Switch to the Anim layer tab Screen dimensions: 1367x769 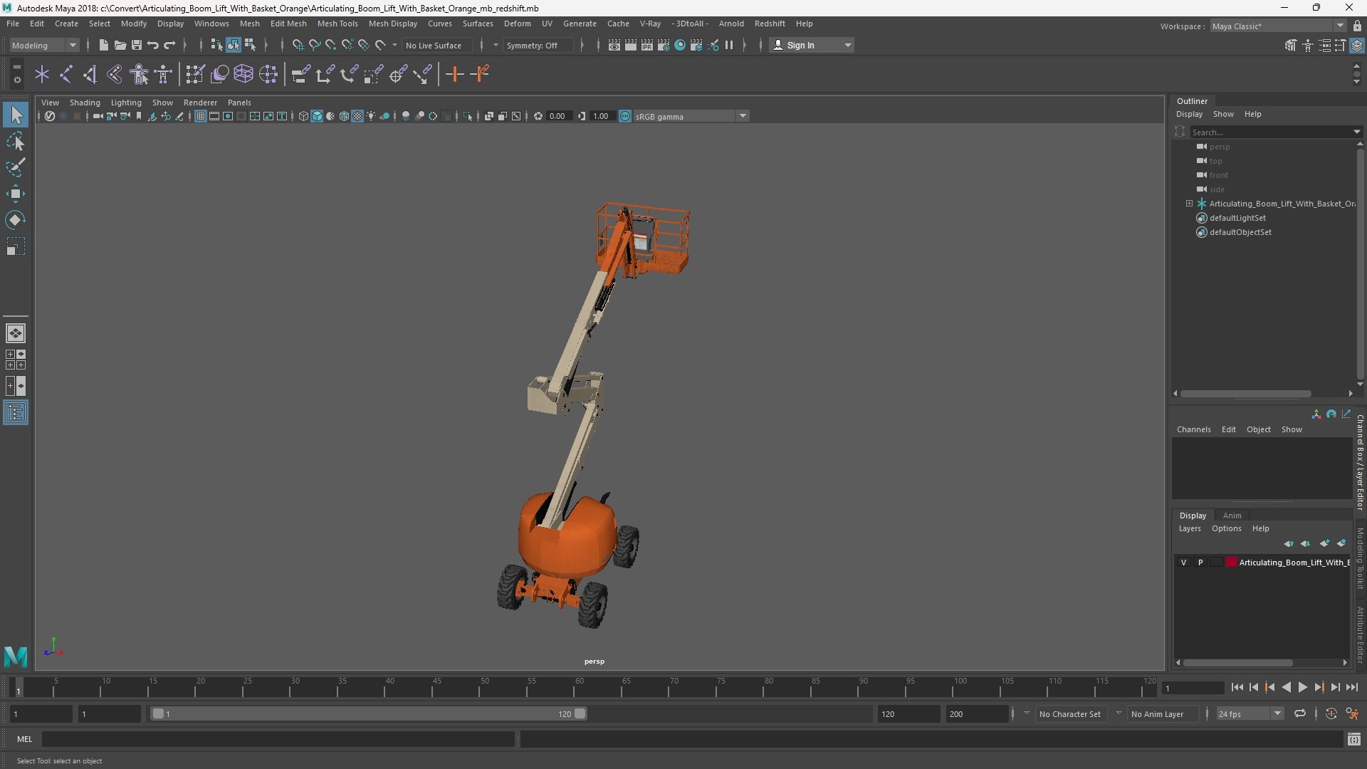[1232, 516]
